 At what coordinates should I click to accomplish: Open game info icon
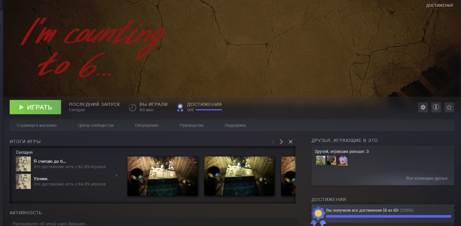(x=436, y=107)
